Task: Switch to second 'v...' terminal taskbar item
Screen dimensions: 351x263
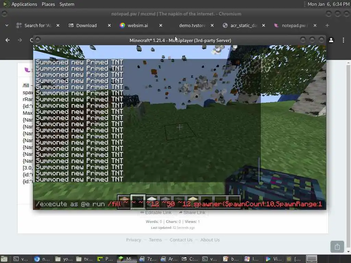Action: click(210, 259)
